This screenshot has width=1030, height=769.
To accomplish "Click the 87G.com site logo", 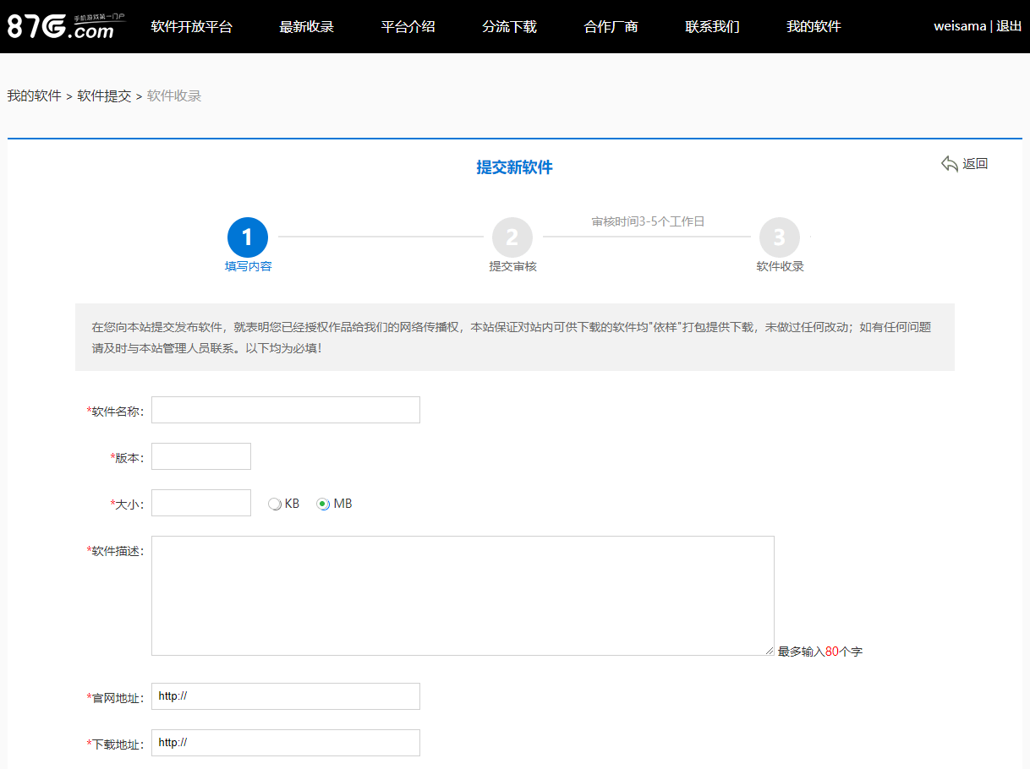I will (61, 26).
